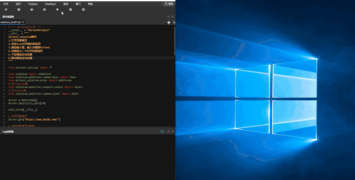Float the script editor panel
The height and width of the screenshot is (180, 355).
click(168, 16)
